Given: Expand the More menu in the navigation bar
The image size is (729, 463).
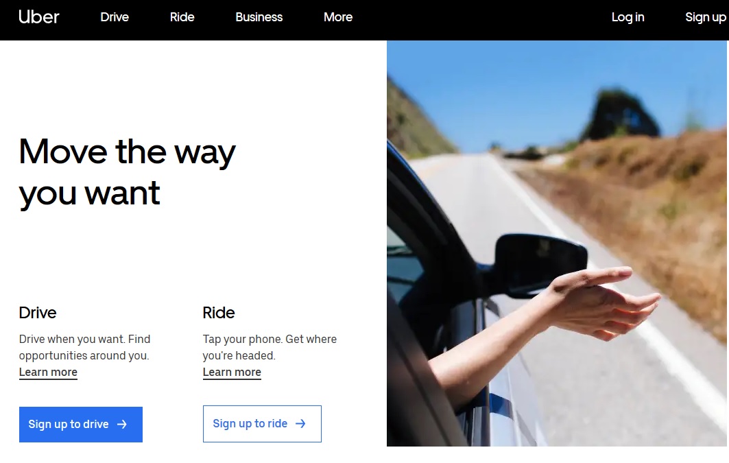Looking at the screenshot, I should 338,17.
